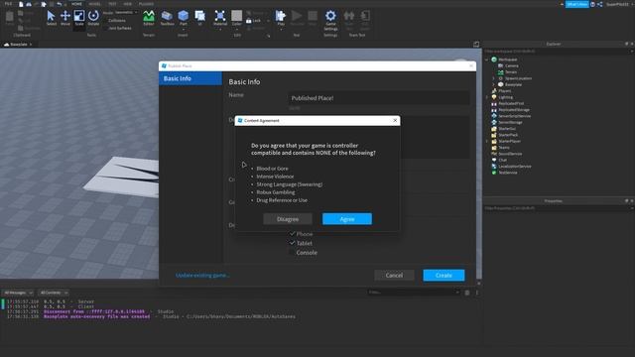This screenshot has width=635, height=357.
Task: Click the undo arrow in quick access bar
Action: pos(60,4)
